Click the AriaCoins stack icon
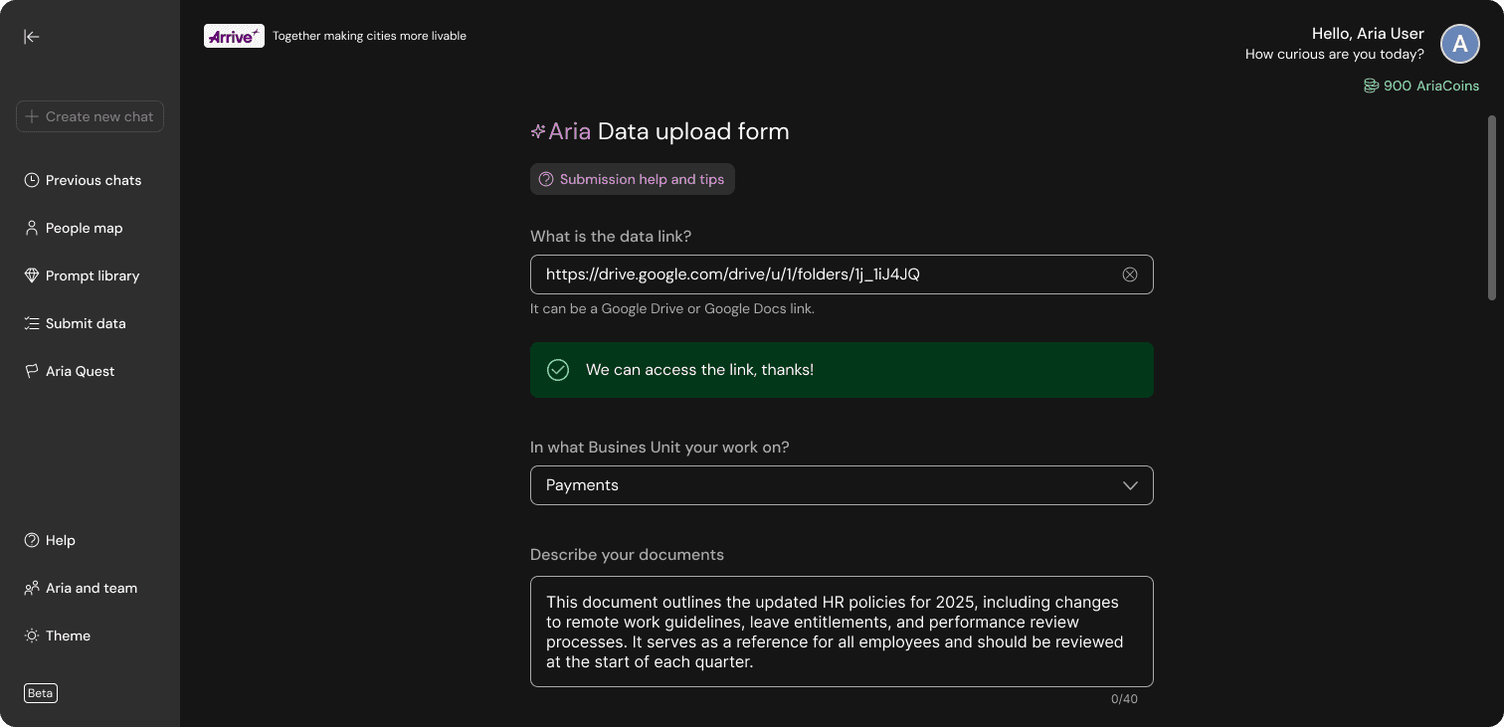The width and height of the screenshot is (1504, 727). [1371, 87]
